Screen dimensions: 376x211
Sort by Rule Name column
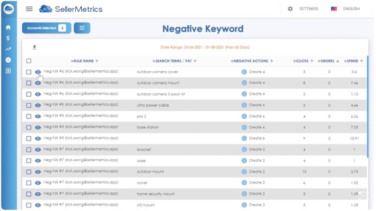pyautogui.click(x=85, y=61)
